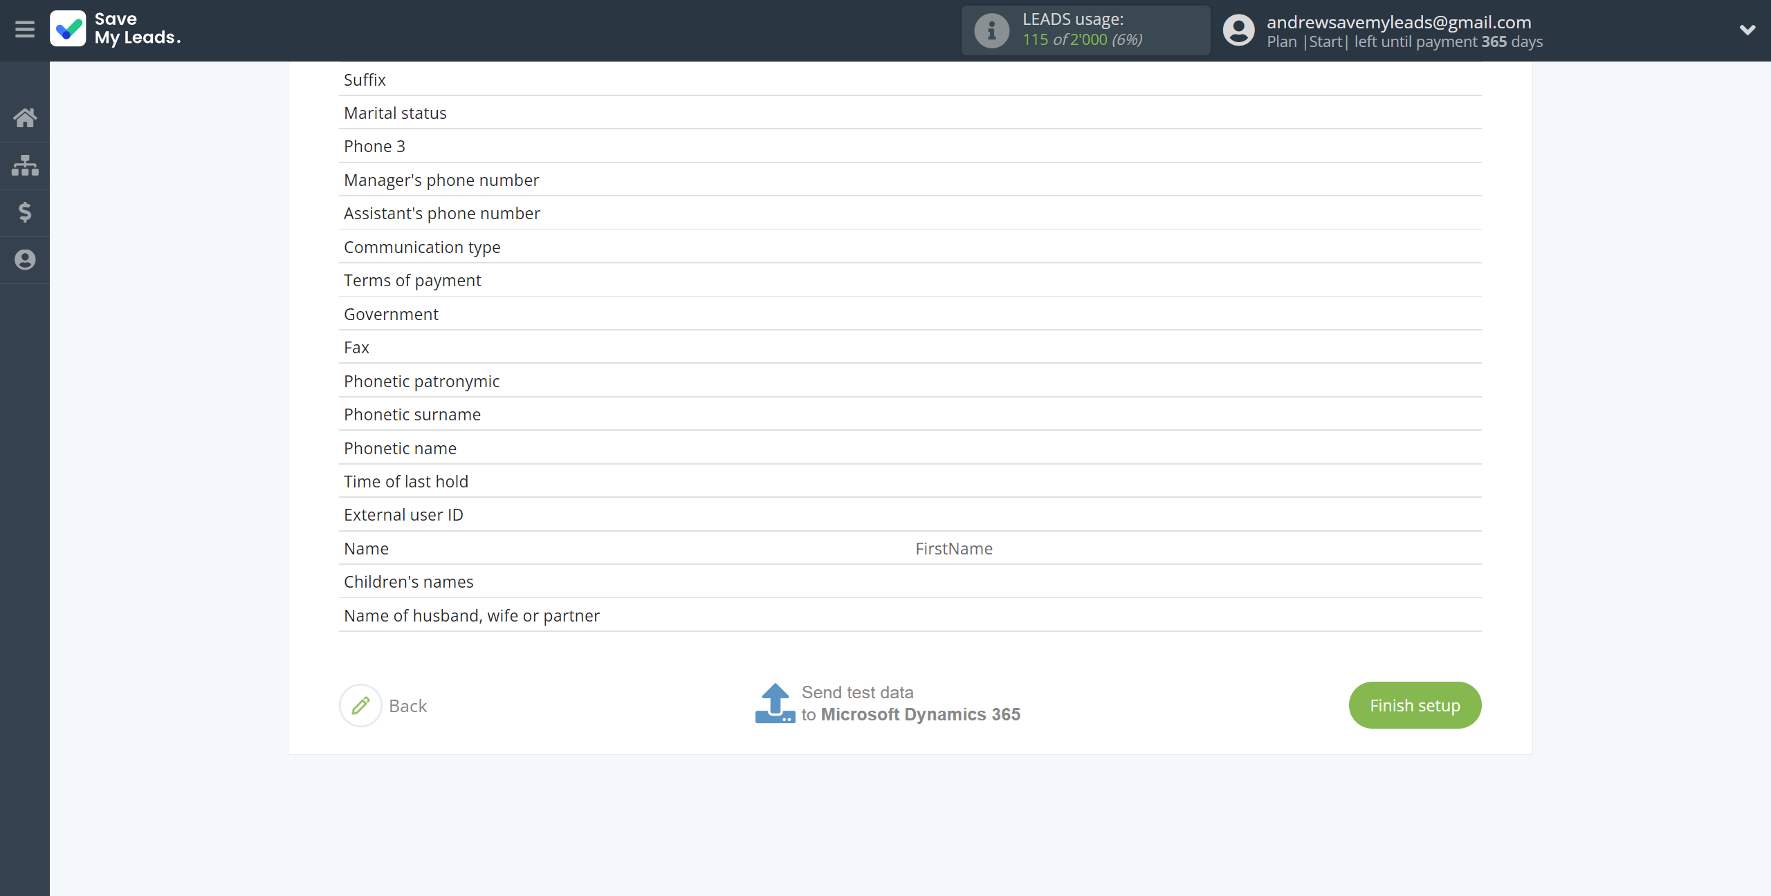
Task: Click the Name field label
Action: click(x=366, y=548)
